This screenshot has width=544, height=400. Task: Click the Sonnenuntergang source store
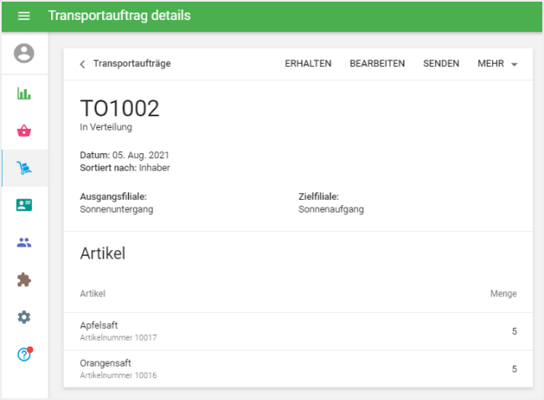(x=116, y=209)
